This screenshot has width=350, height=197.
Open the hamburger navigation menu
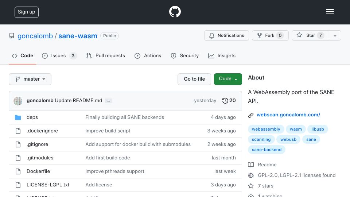(x=330, y=12)
